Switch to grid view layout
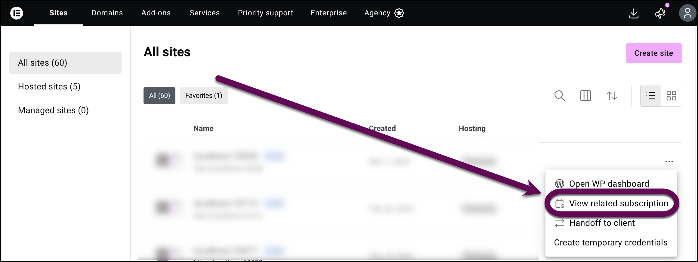Image resolution: width=698 pixels, height=262 pixels. 672,96
